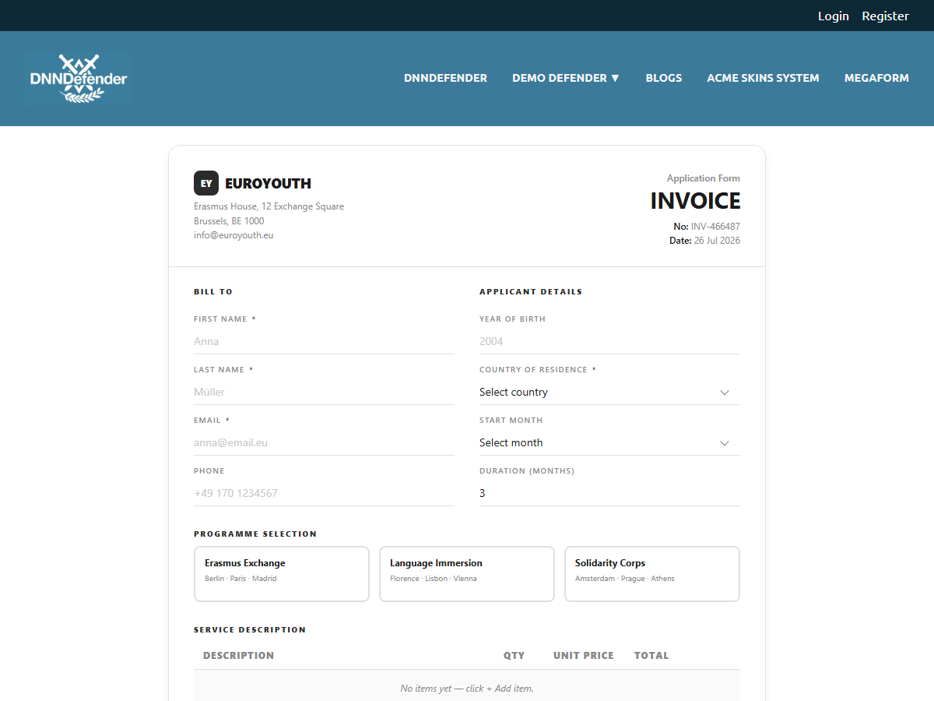Open the Register link
Viewport: 934px width, 701px height.
coord(885,16)
